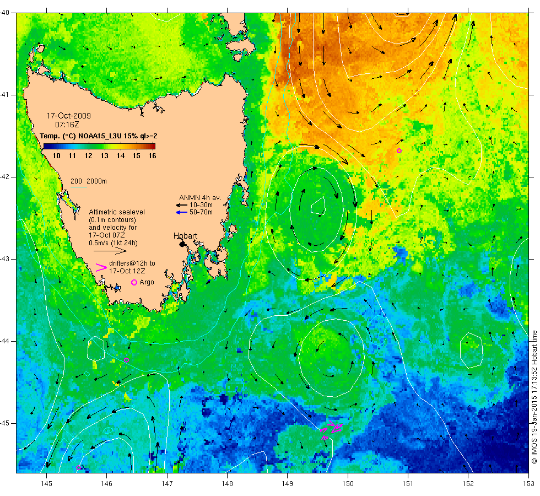Click the '50-70m' depth text
The width and height of the screenshot is (540, 496).
tap(201, 212)
